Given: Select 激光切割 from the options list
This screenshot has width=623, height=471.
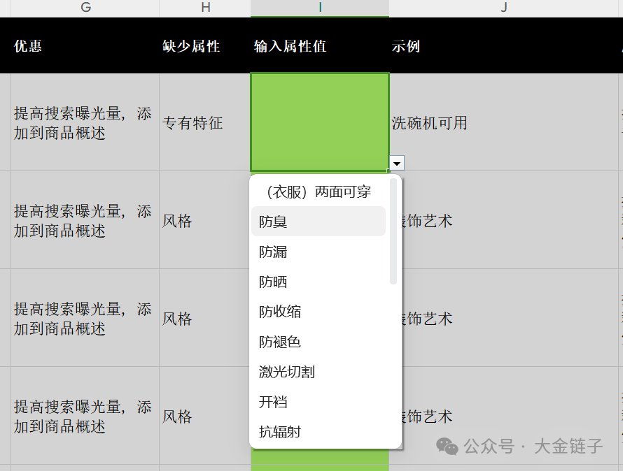Looking at the screenshot, I should click(318, 372).
